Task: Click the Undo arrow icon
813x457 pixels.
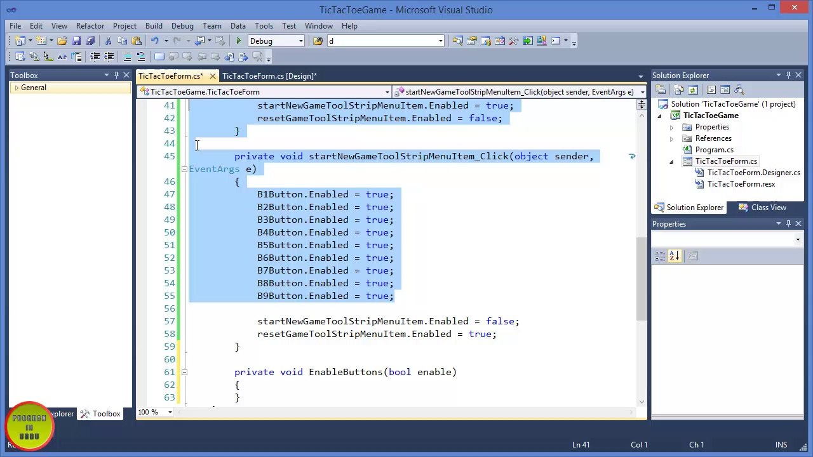Action: (154, 41)
